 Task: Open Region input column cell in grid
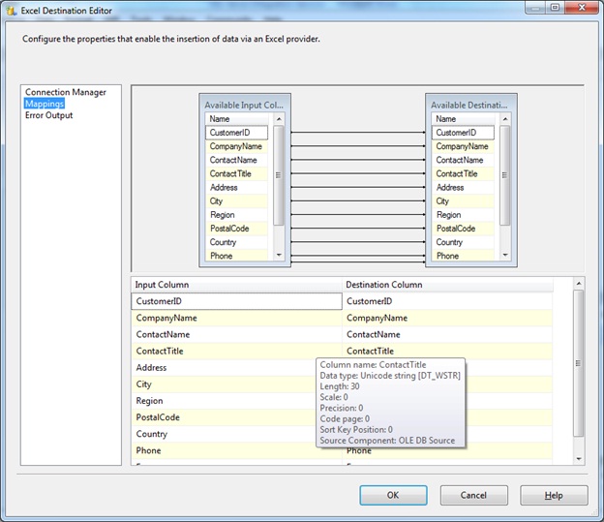(x=224, y=401)
